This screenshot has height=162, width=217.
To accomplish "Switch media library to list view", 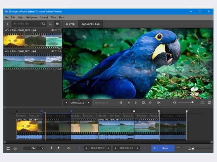I will (50, 24).
